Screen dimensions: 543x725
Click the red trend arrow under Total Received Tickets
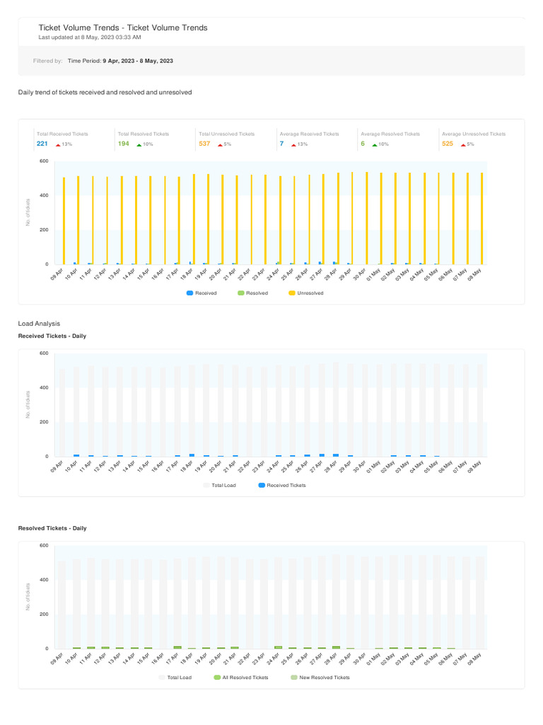pyautogui.click(x=58, y=145)
